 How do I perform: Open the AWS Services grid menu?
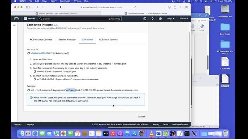29,19
